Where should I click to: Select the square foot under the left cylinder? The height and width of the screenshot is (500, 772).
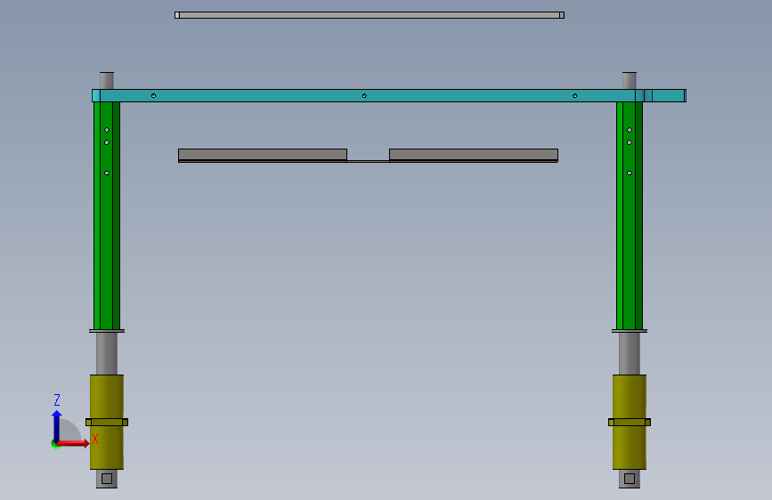tap(107, 479)
